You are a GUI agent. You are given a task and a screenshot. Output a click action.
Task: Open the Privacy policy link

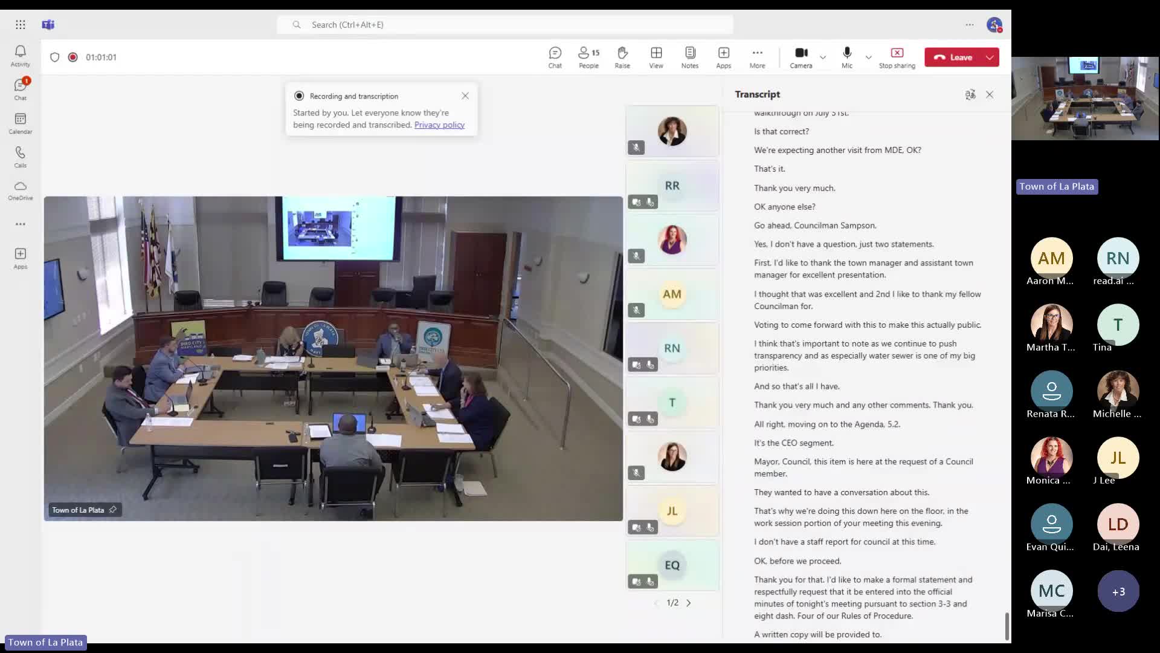click(439, 125)
